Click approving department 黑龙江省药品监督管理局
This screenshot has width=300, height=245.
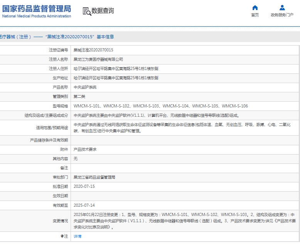pos(94,177)
